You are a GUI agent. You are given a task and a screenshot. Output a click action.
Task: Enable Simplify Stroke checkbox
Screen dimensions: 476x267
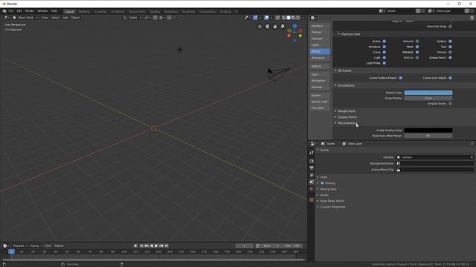coord(450,104)
